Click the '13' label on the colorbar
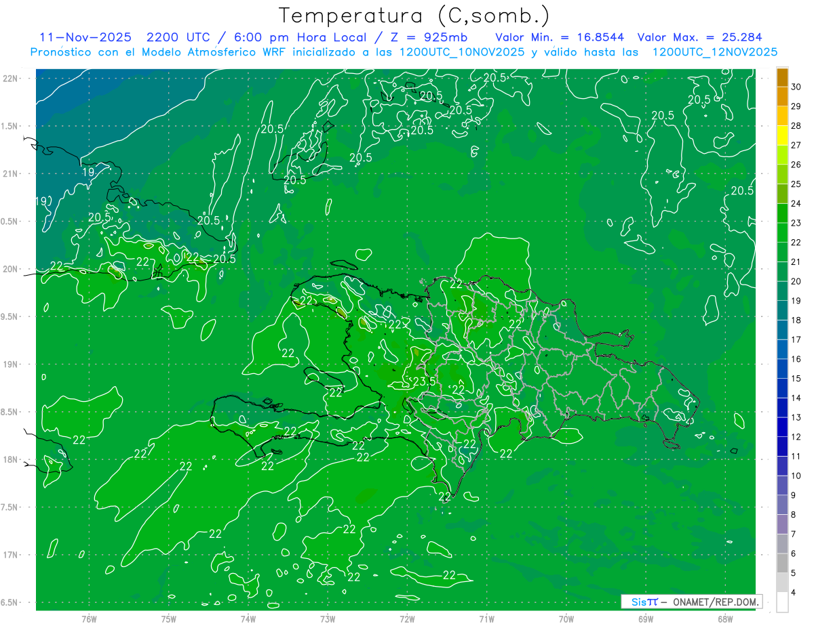 796,417
